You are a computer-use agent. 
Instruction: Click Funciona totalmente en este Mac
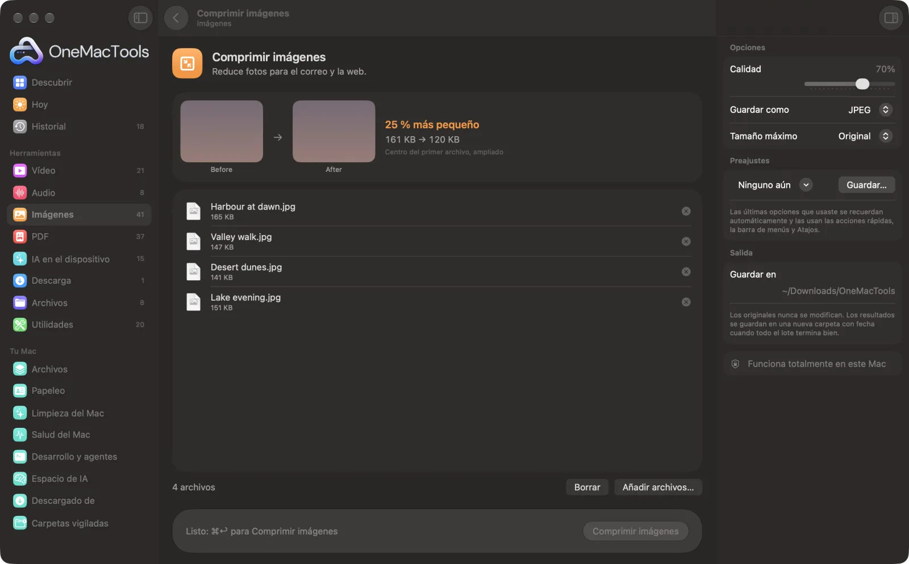coord(812,364)
